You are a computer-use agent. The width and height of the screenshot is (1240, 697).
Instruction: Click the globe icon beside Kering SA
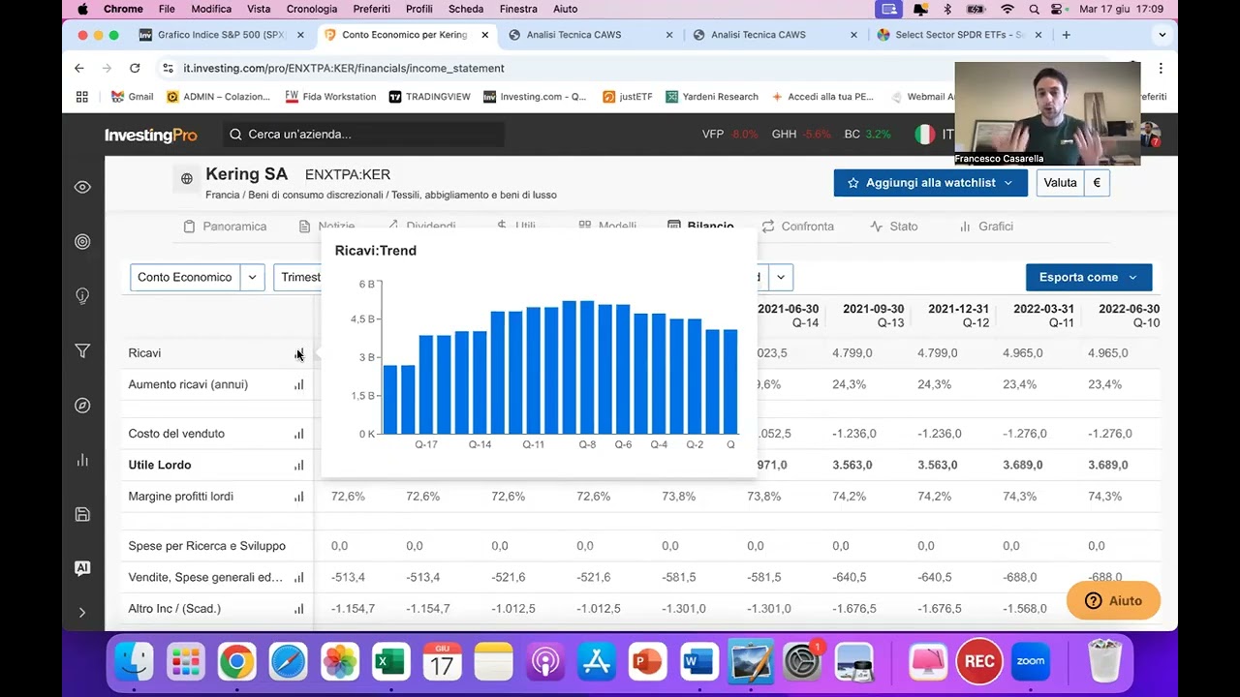[186, 179]
